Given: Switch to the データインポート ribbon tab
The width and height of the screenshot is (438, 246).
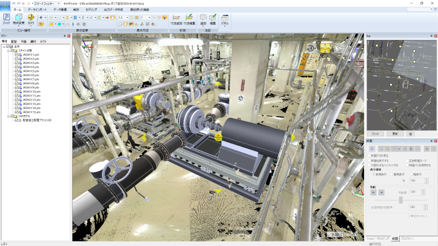Looking at the screenshot, I should click(38, 10).
